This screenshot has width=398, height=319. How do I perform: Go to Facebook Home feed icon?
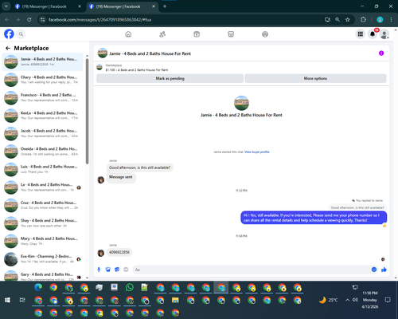click(128, 34)
